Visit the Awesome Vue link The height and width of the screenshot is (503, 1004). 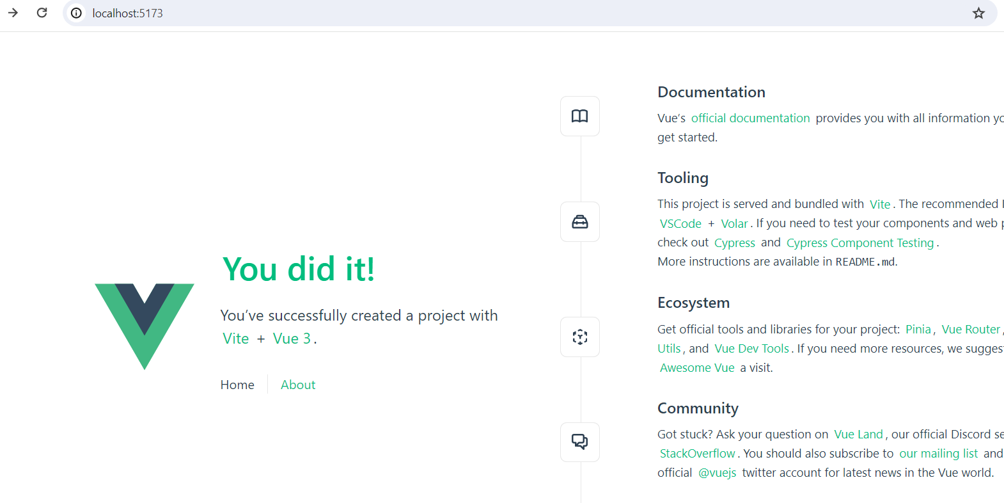[697, 368]
